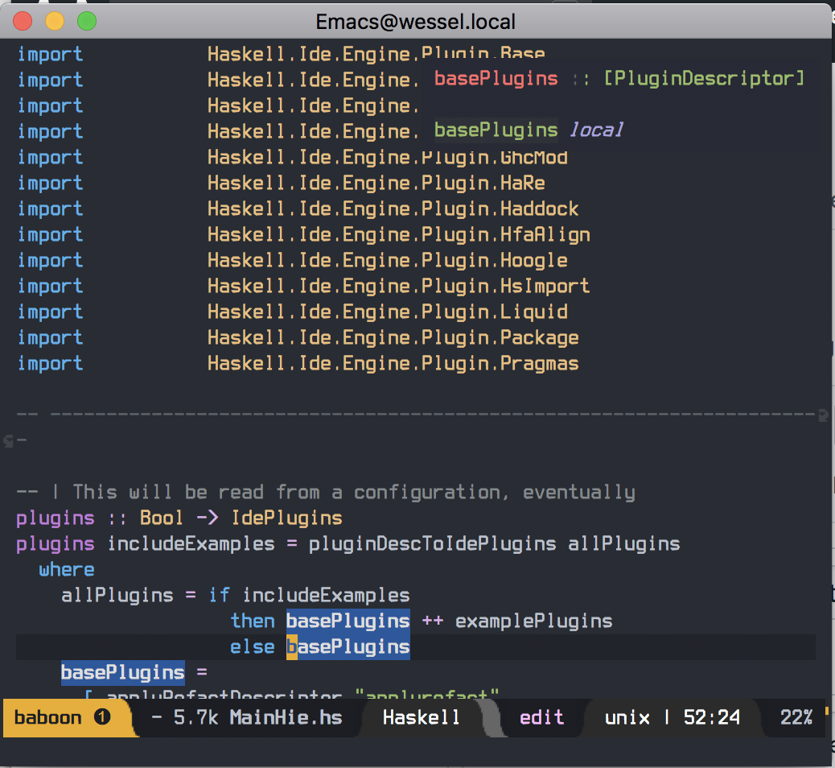Image resolution: width=835 pixels, height=768 pixels.
Task: Click the Haskell.Ide.Engine.Plugin.HaRe import
Action: pos(376,183)
